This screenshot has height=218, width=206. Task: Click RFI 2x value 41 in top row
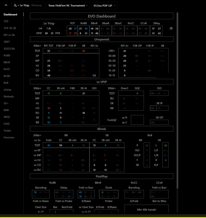124,51
